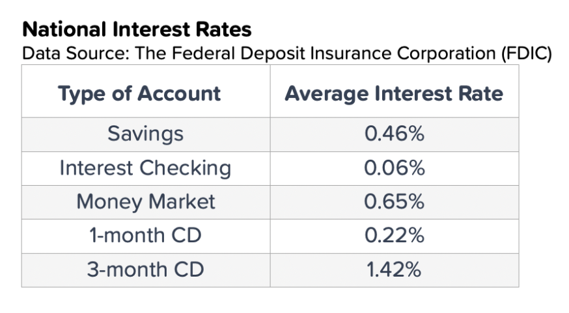Select the "Interest Checking" table cell
The width and height of the screenshot is (569, 313).
tap(145, 168)
